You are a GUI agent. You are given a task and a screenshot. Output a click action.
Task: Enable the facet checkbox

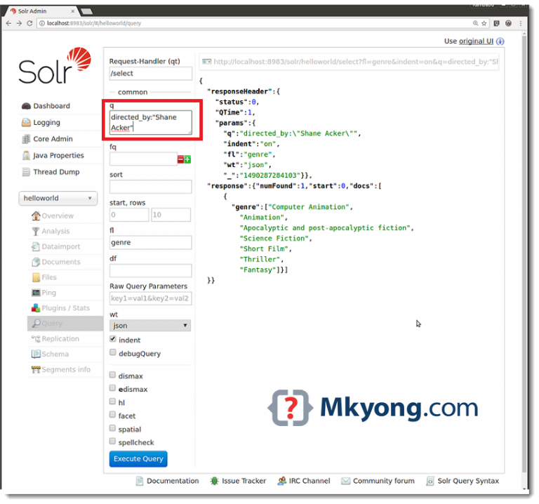113,416
